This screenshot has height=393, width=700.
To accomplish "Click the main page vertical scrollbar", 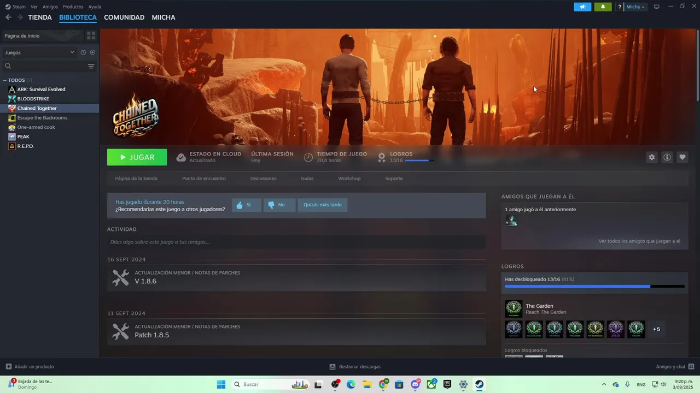I will pos(697,65).
